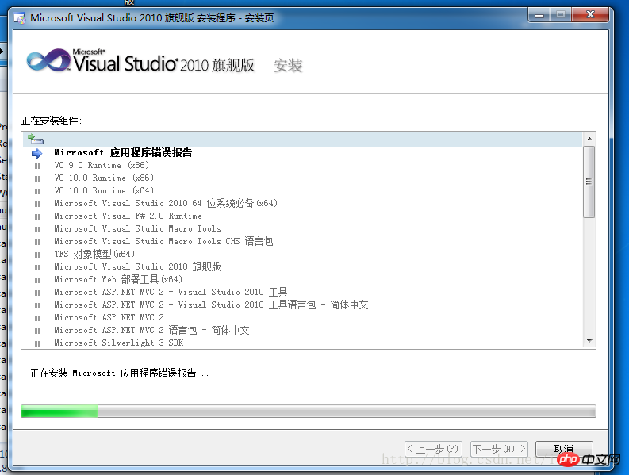The image size is (629, 475).
Task: Click the 正在安装组件 label
Action: [x=52, y=121]
